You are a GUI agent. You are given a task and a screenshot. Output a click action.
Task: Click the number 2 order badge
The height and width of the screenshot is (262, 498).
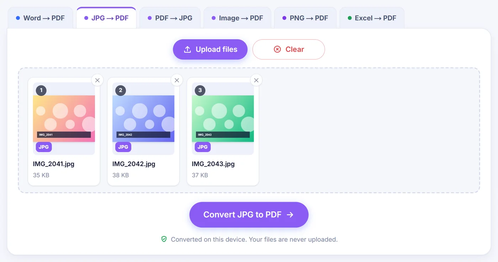121,90
